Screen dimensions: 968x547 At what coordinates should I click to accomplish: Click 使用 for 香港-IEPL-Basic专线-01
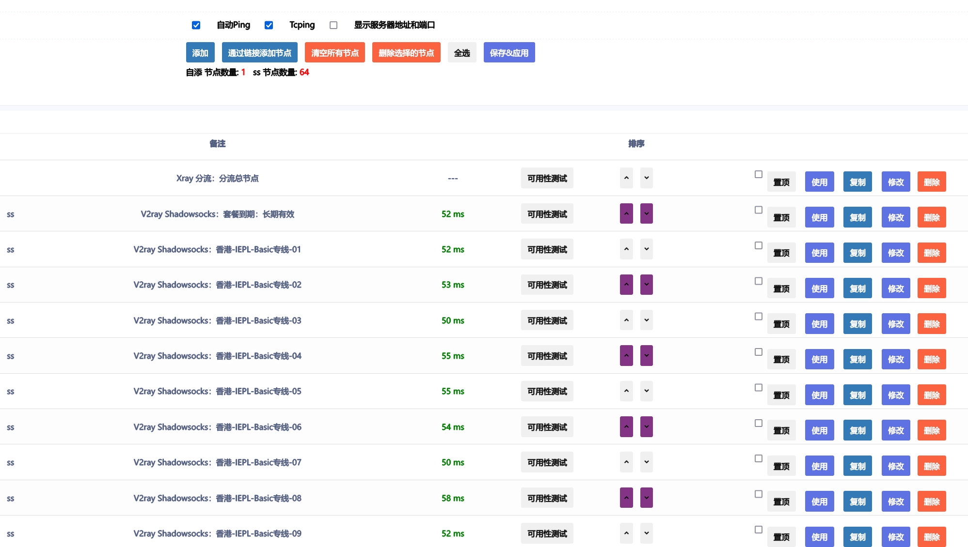tap(820, 253)
